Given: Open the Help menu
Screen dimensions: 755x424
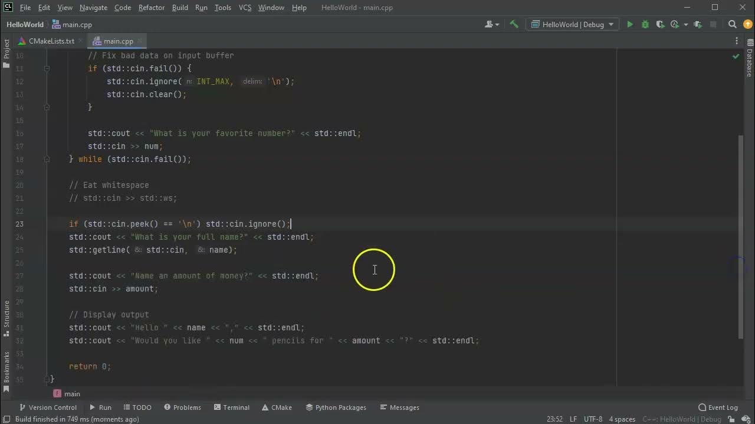Looking at the screenshot, I should coord(299,8).
